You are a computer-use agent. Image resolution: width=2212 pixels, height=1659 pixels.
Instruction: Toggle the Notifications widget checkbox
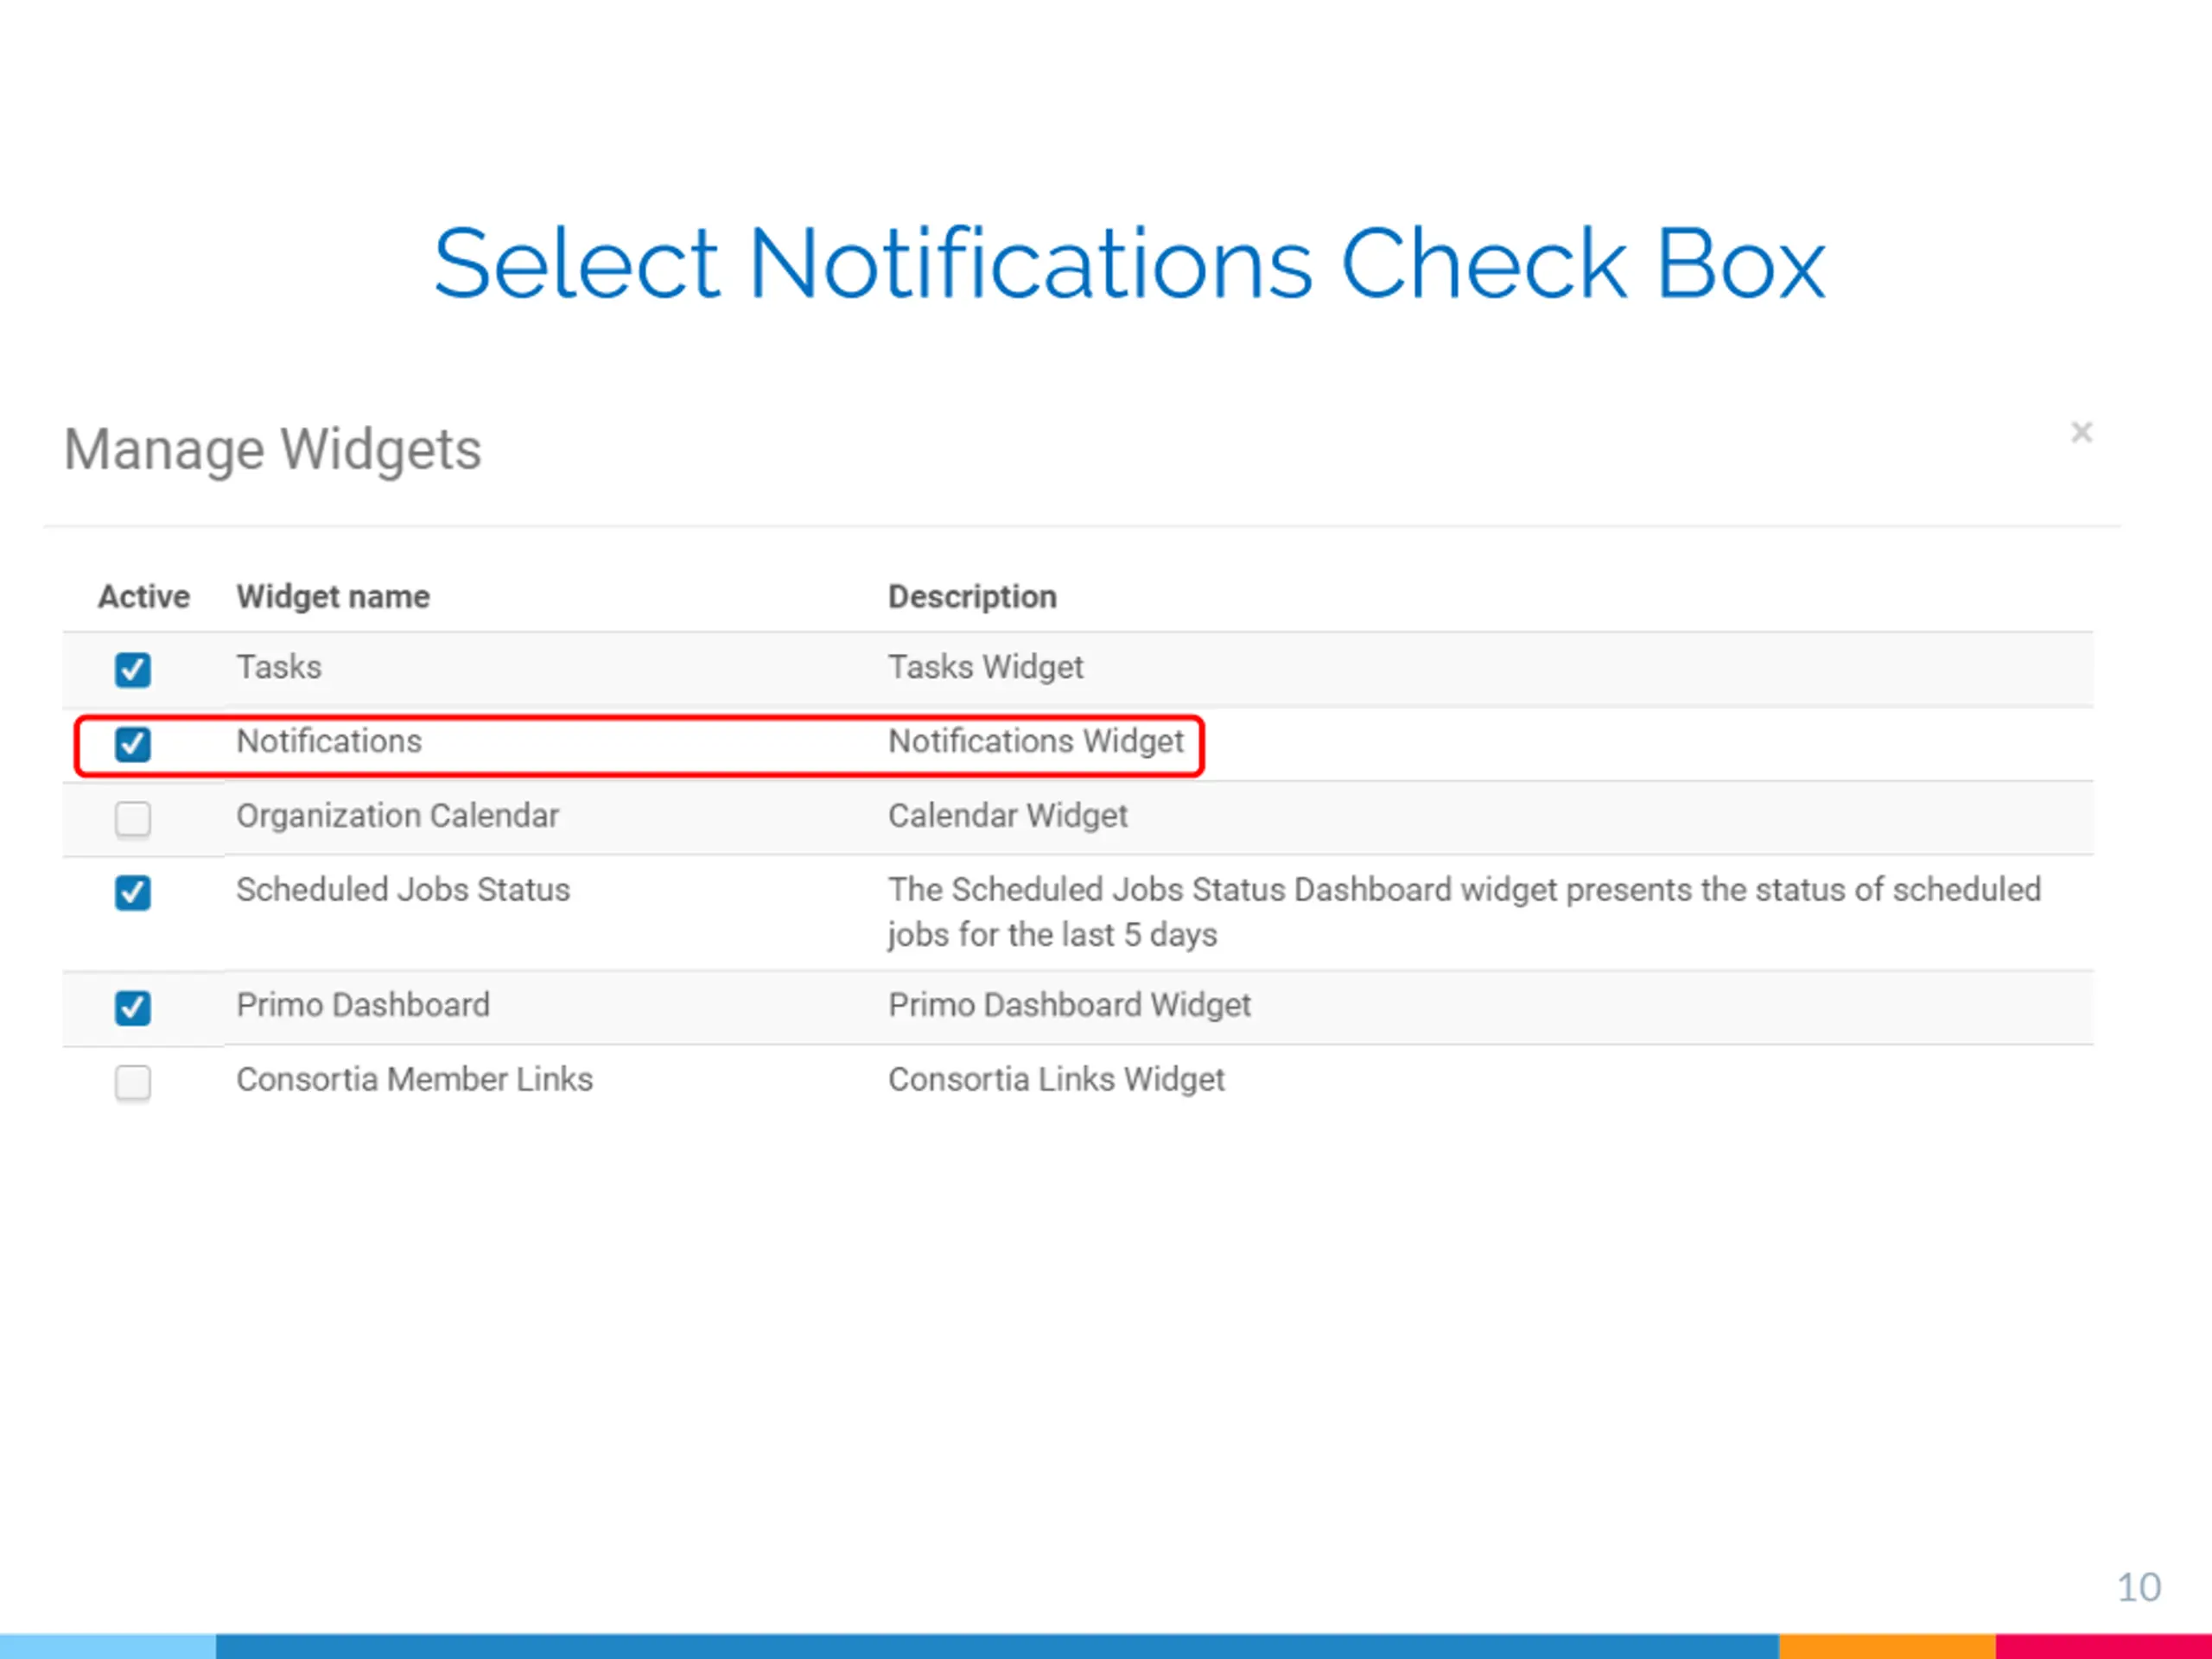(x=132, y=743)
